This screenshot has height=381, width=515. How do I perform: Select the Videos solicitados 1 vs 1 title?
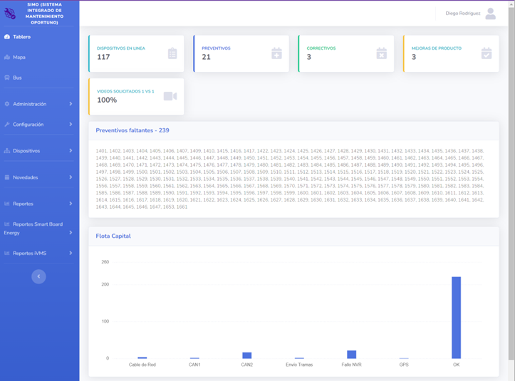[125, 91]
